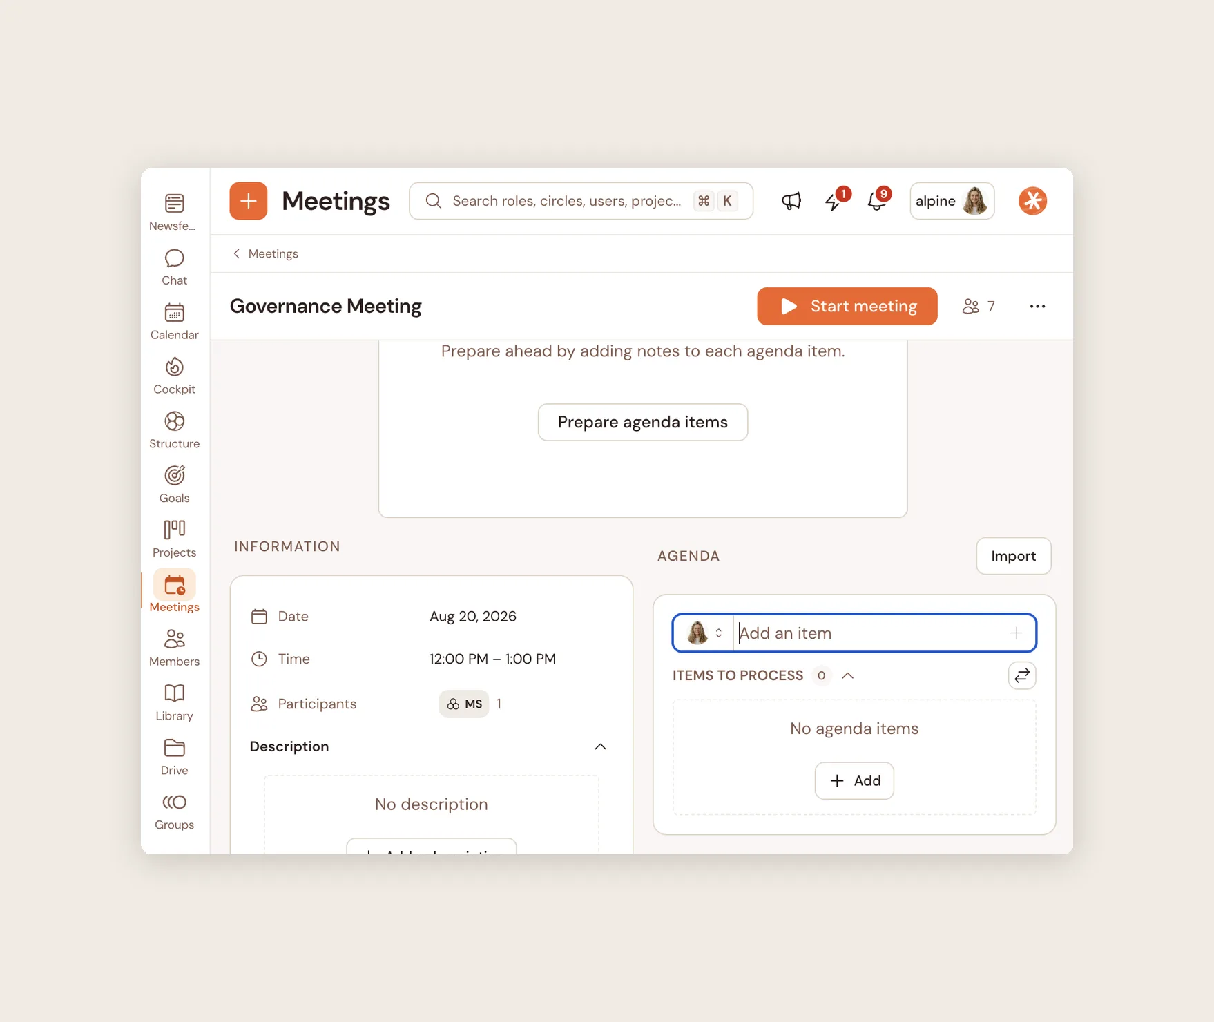The height and width of the screenshot is (1022, 1214).
Task: Click the Meetings page heading
Action: [x=336, y=201]
